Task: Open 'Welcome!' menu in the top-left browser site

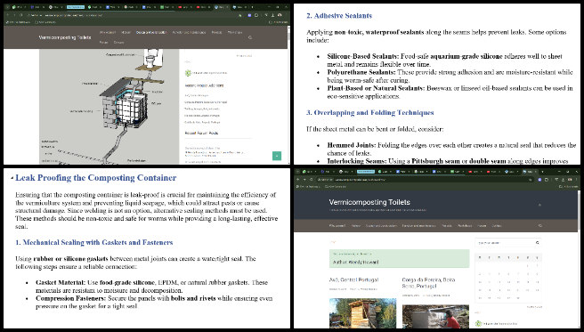Action: pyautogui.click(x=108, y=32)
